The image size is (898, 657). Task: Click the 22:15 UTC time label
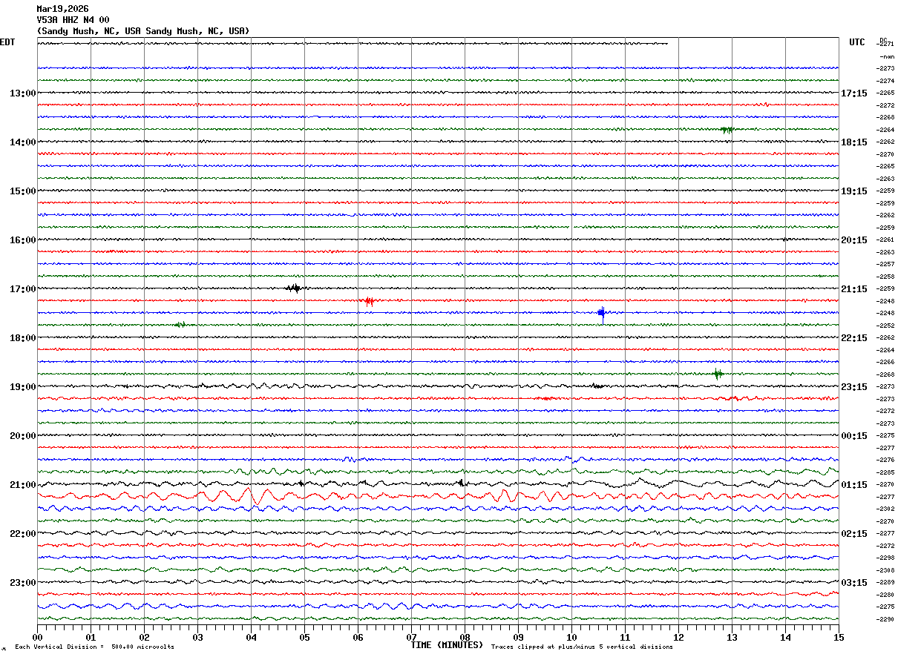pos(854,338)
